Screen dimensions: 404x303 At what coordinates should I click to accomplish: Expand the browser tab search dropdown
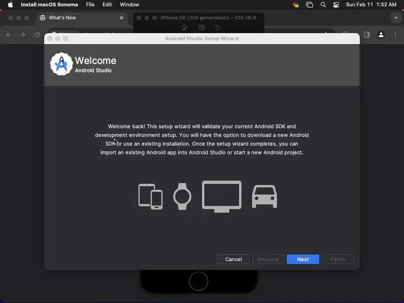396,18
